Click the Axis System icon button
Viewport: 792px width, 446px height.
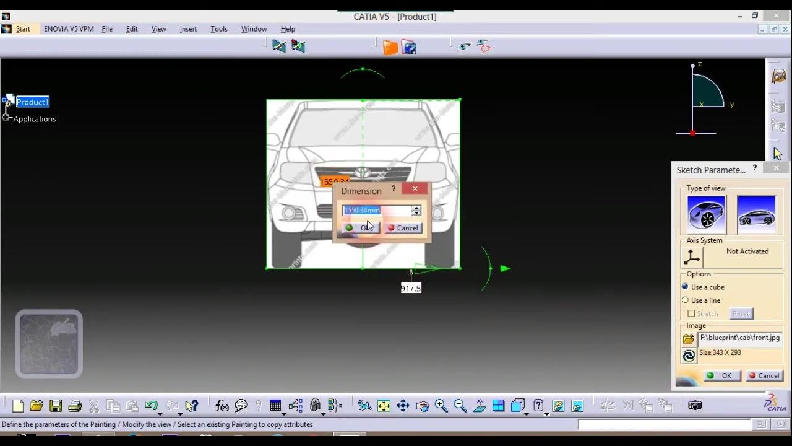pyautogui.click(x=692, y=256)
